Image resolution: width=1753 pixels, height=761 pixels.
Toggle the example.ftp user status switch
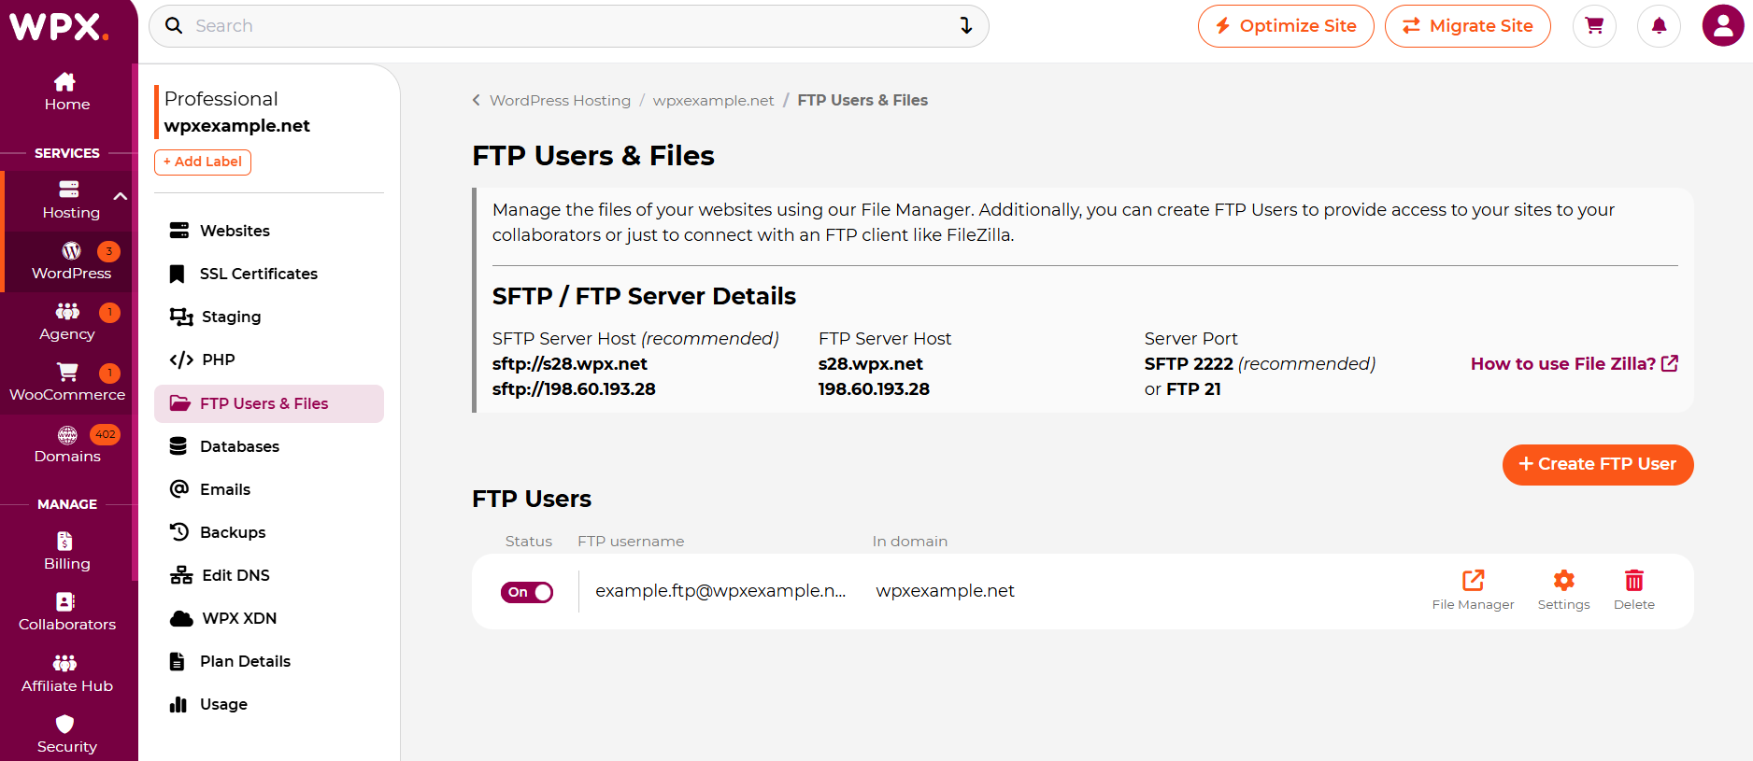(527, 592)
